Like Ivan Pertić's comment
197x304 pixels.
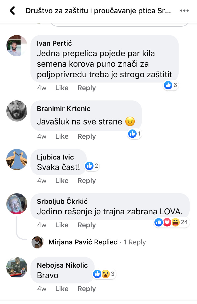pos(62,88)
